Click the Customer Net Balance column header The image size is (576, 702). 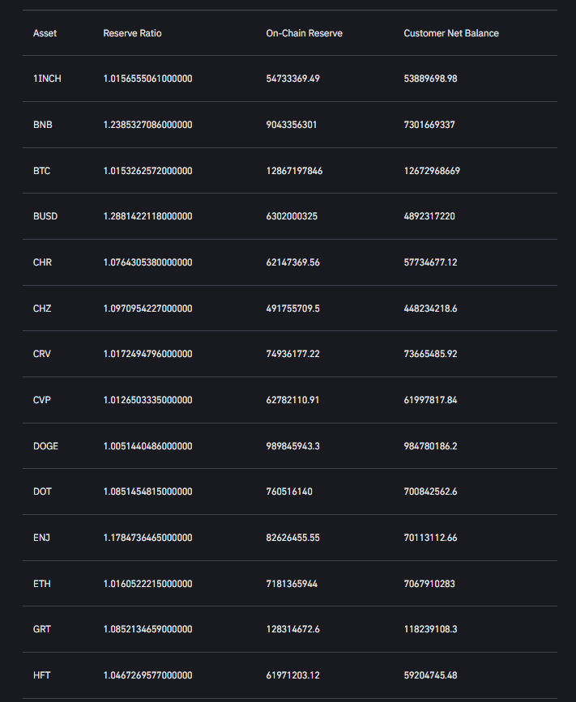[x=451, y=33]
